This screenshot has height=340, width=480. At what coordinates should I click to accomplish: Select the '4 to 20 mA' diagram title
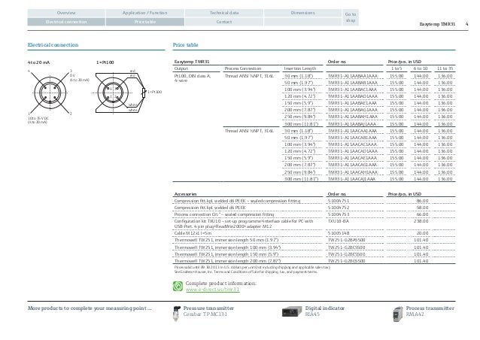coord(38,62)
